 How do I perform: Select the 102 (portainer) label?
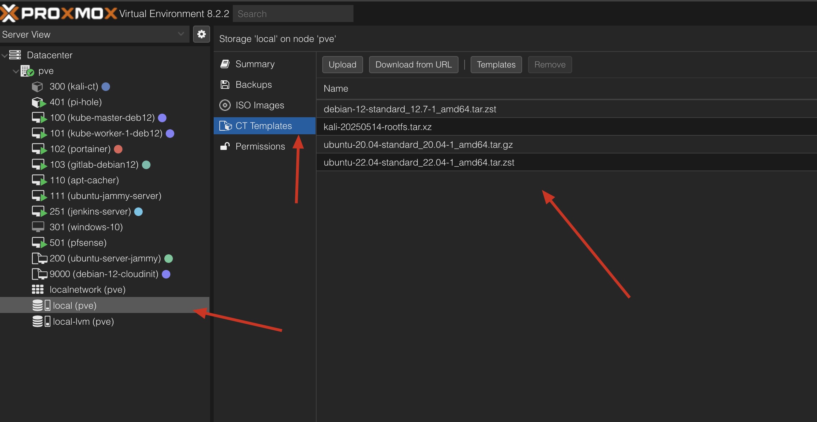[x=80, y=149]
